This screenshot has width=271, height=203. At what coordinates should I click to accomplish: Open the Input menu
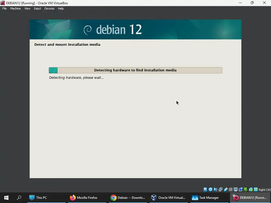pos(37,8)
